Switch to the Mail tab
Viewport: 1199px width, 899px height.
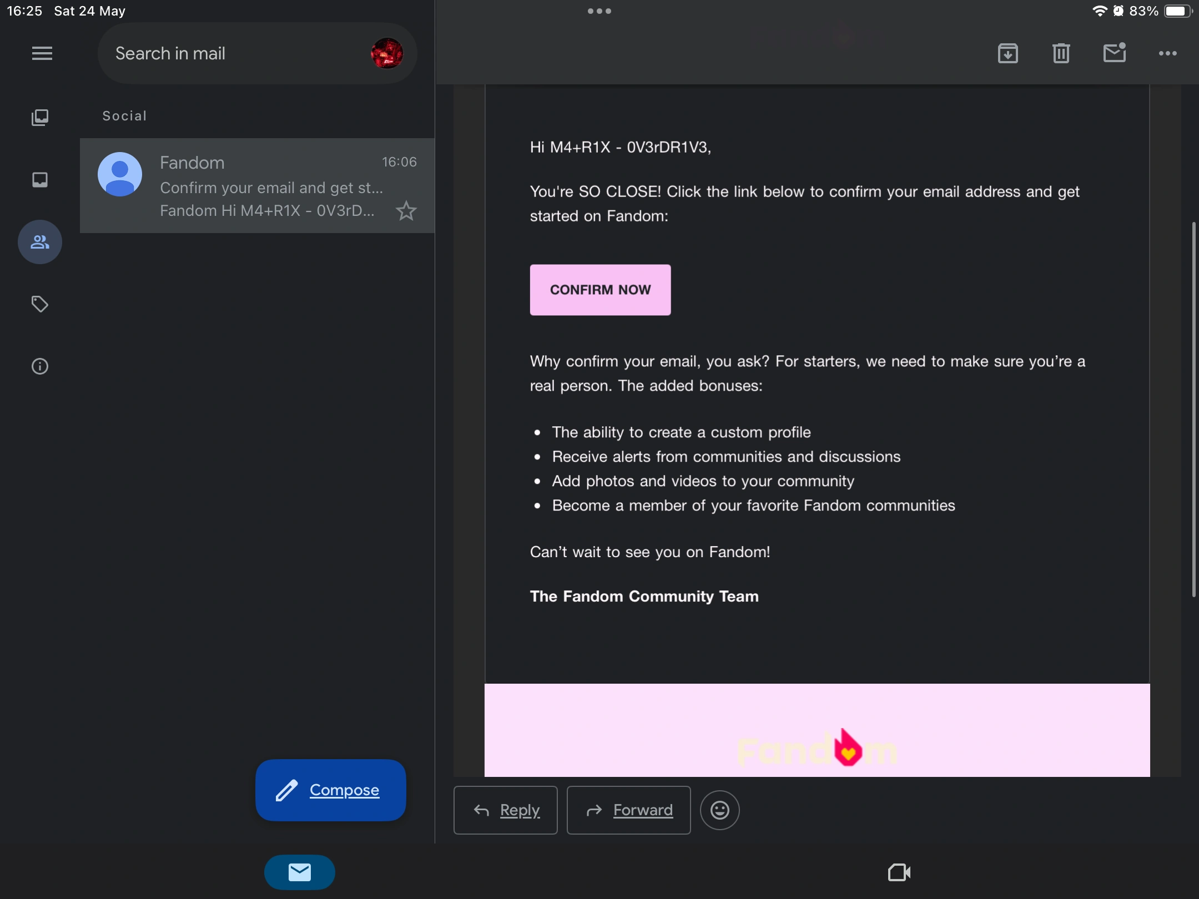click(300, 872)
